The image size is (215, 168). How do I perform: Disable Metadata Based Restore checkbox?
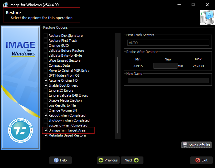(46, 136)
